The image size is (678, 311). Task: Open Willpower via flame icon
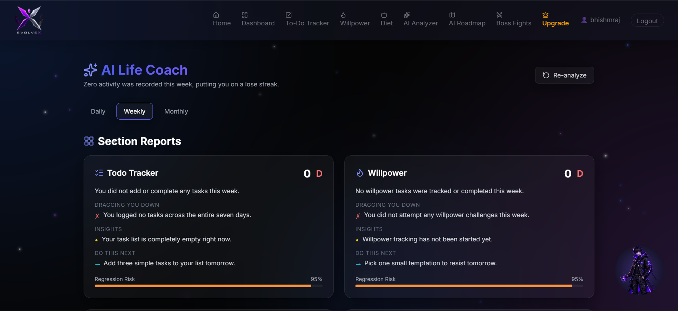click(343, 15)
